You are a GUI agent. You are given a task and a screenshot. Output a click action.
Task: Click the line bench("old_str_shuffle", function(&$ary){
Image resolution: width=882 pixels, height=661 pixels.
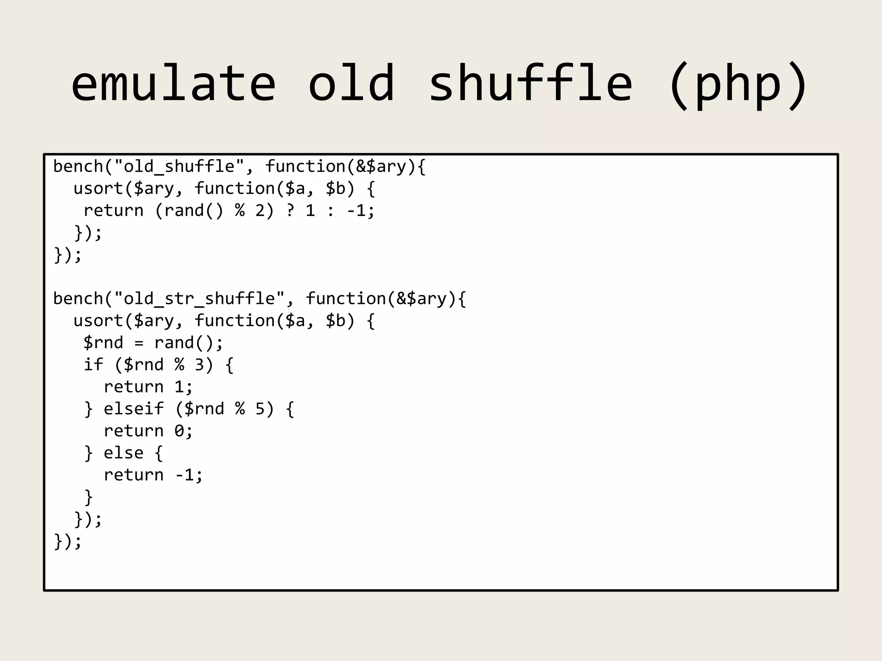click(x=260, y=299)
